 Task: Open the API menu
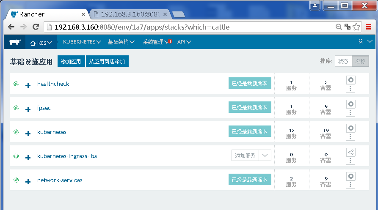tap(184, 42)
